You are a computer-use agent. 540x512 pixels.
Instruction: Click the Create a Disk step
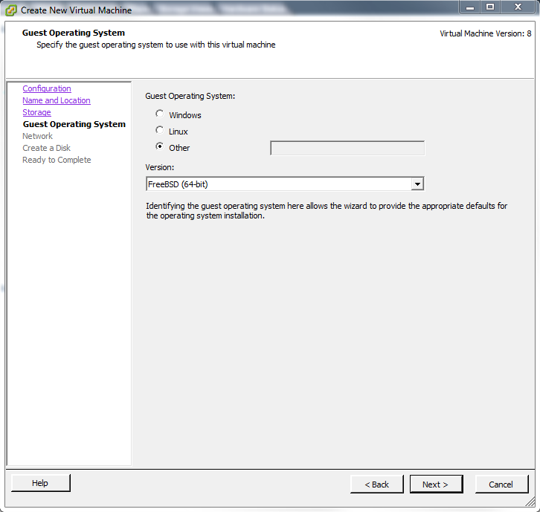(x=47, y=148)
